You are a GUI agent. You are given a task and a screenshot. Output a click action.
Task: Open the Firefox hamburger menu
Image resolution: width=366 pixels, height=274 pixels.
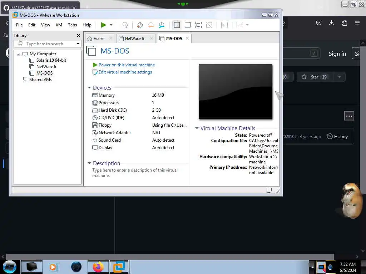pos(357,22)
